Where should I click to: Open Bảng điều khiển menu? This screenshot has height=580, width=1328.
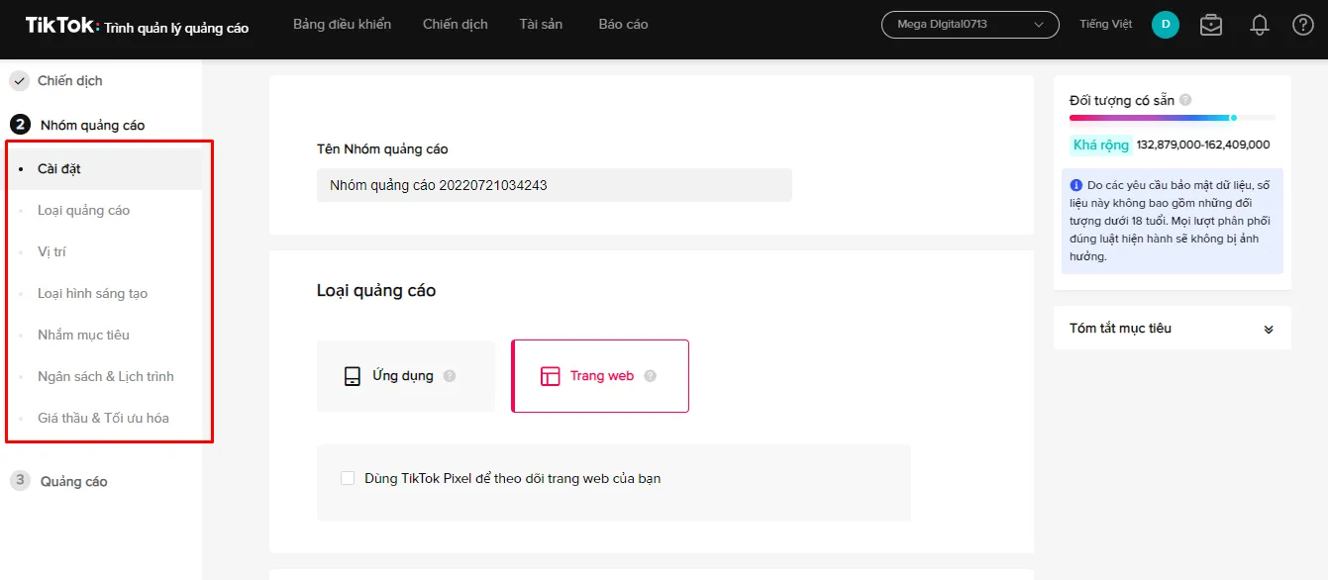coord(342,24)
